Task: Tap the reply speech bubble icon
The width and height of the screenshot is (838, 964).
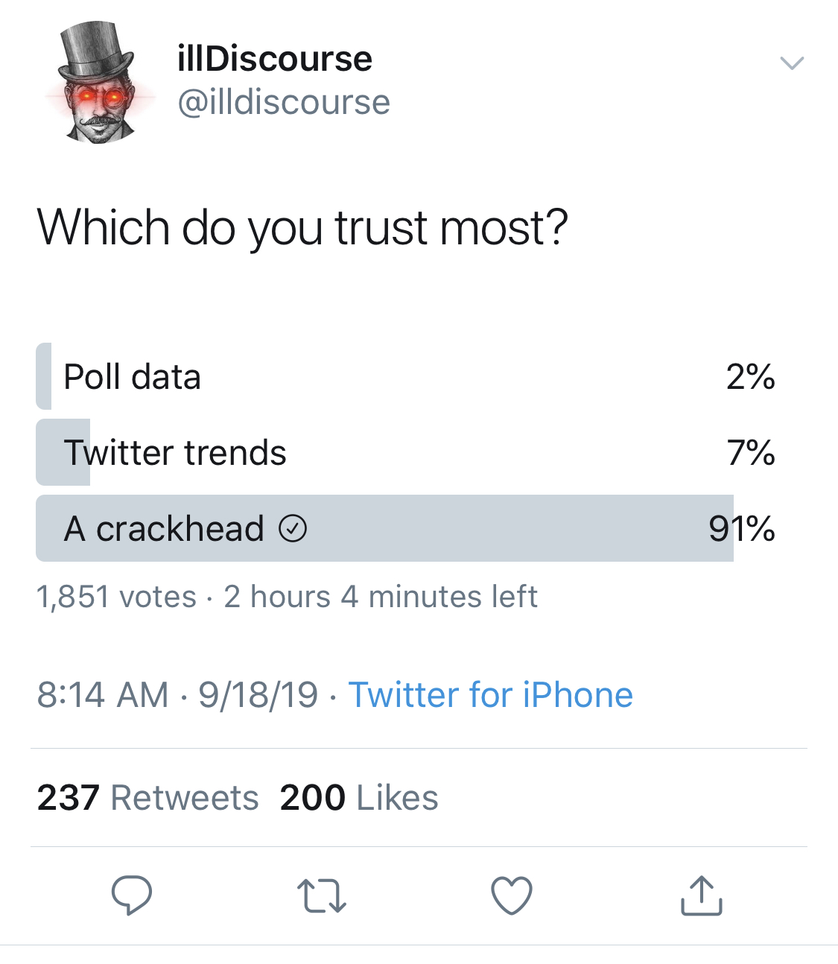Action: pos(132,895)
